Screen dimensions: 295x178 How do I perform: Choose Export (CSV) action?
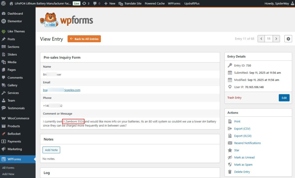(x=242, y=129)
